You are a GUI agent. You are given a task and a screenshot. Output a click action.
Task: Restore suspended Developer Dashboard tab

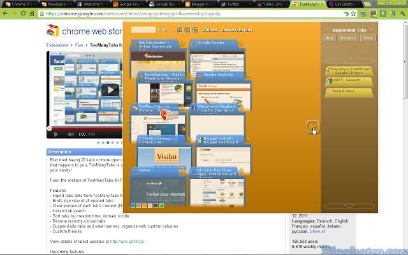(349, 71)
